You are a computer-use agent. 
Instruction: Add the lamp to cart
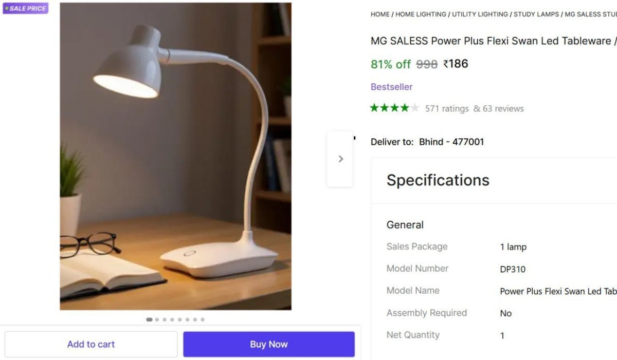click(91, 344)
